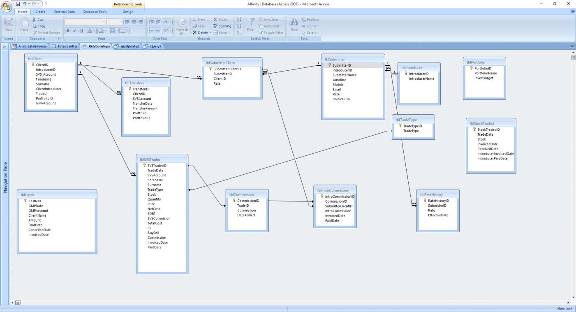This screenshot has height=312, width=576.
Task: Refresh All records
Action: [x=182, y=26]
